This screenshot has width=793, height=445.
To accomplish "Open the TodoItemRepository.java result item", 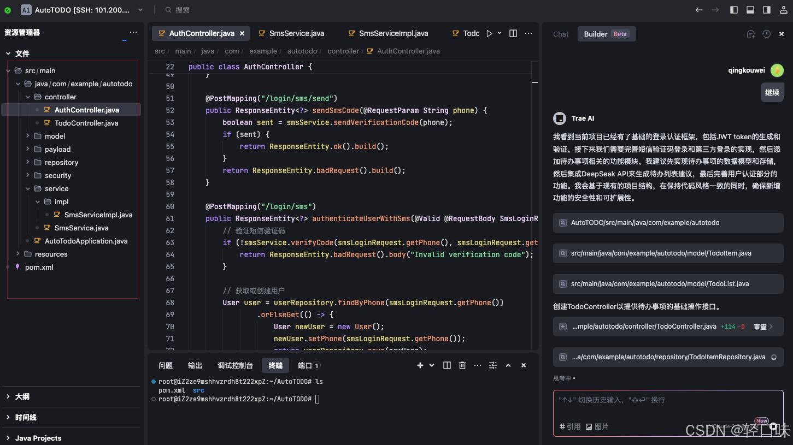I will (668, 357).
